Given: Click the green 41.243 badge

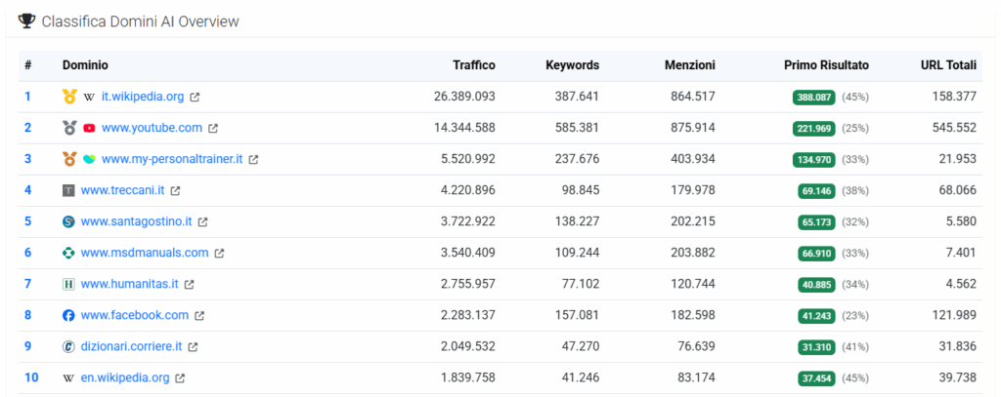Looking at the screenshot, I should 816,316.
